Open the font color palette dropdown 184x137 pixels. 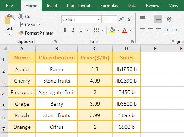click(130, 30)
